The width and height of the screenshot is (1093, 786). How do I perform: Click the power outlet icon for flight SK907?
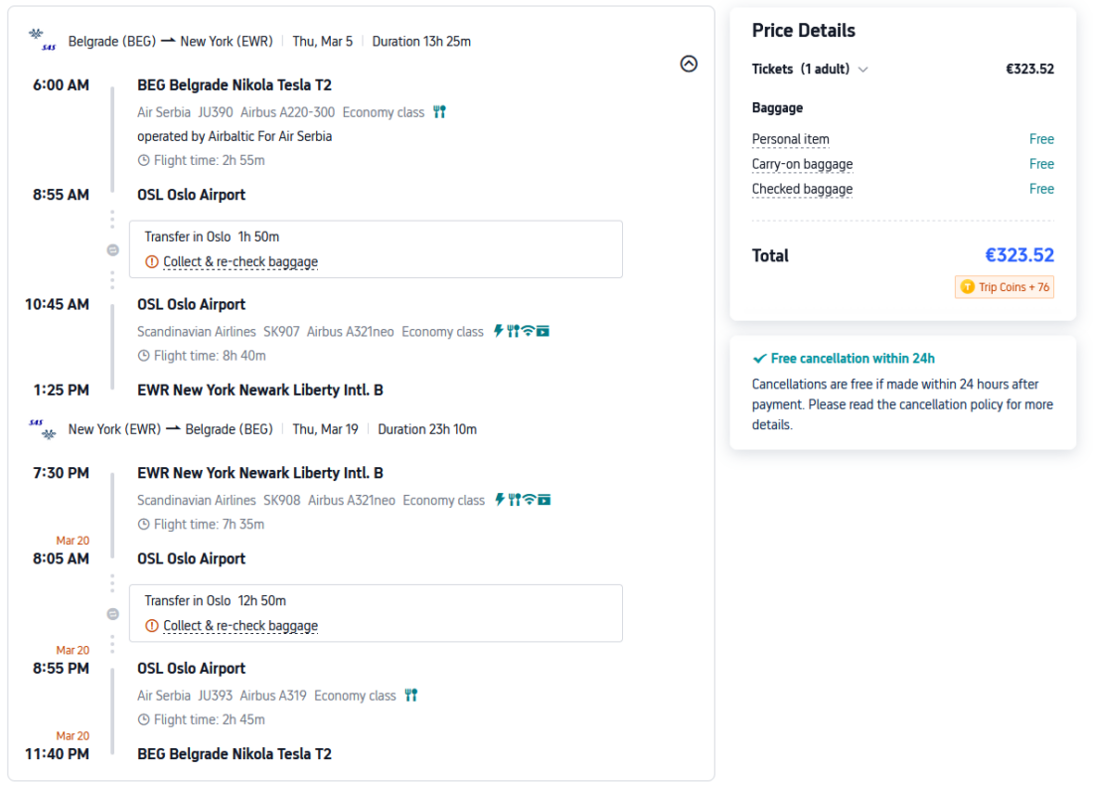pyautogui.click(x=499, y=331)
